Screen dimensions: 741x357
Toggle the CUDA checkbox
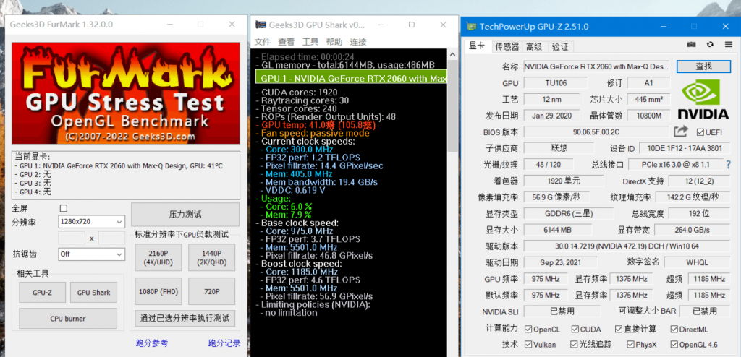[575, 329]
